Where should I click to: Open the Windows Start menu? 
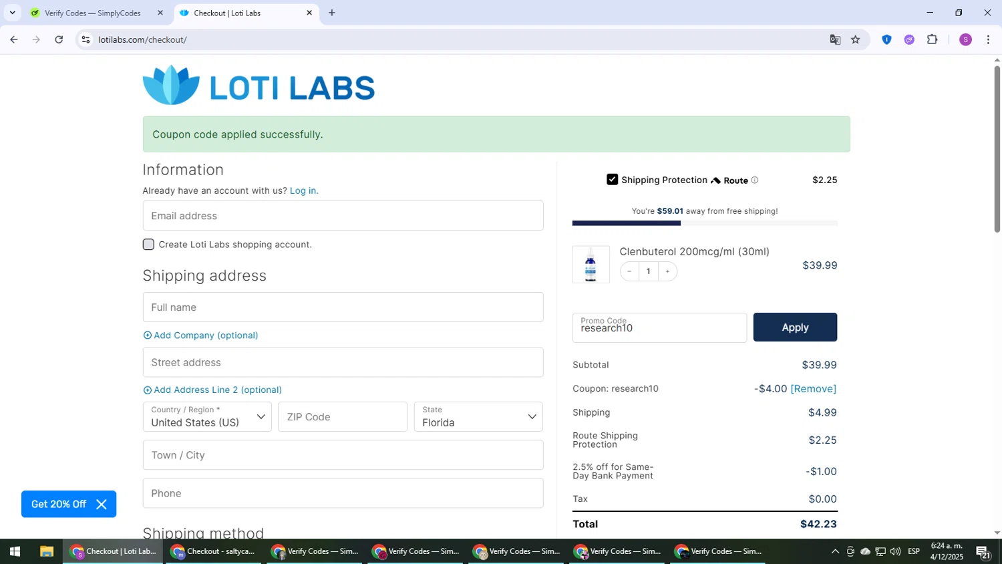tap(15, 551)
